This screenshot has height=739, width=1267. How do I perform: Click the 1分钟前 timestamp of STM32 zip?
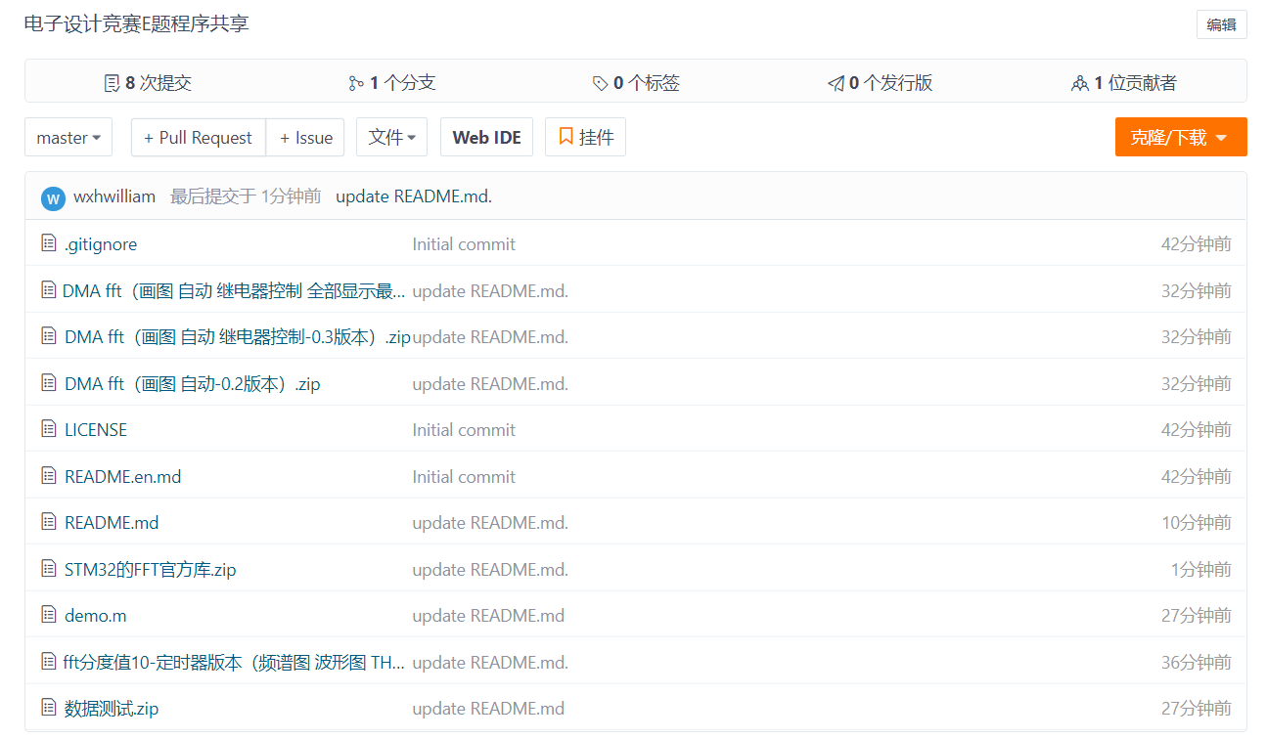tap(1200, 569)
